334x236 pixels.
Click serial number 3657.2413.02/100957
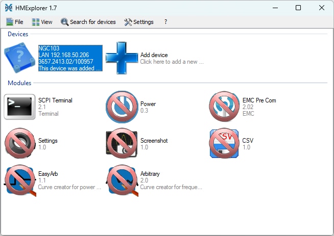click(x=65, y=62)
